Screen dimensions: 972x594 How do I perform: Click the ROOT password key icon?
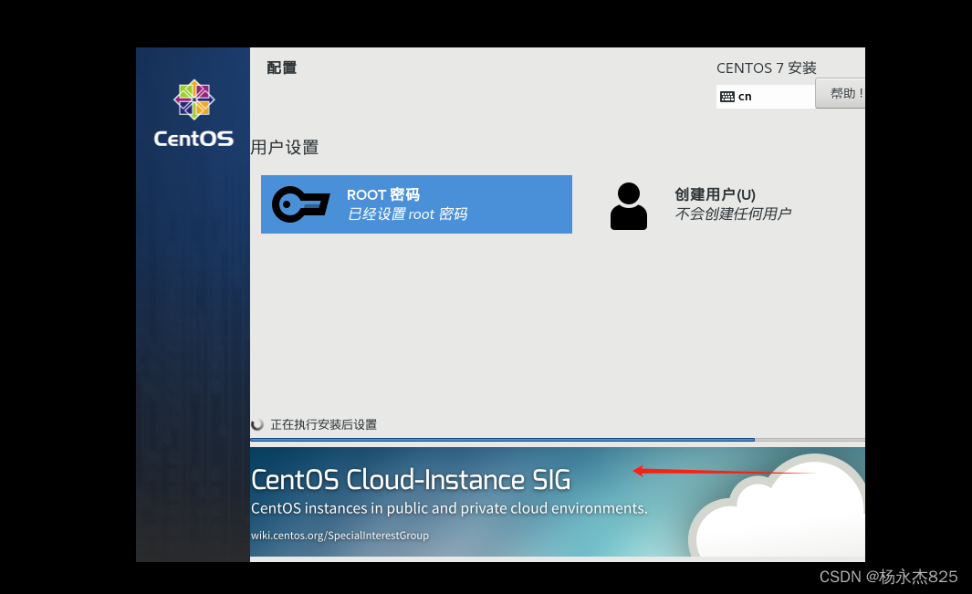click(x=300, y=204)
